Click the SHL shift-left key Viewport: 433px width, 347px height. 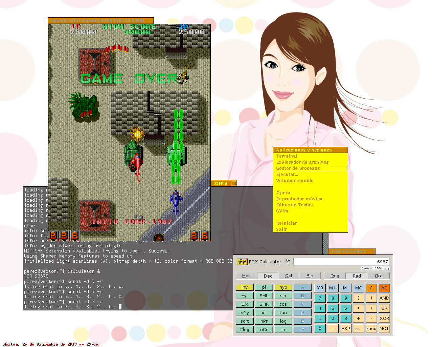pyautogui.click(x=264, y=296)
